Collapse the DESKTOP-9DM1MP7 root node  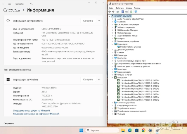[x=110, y=16]
